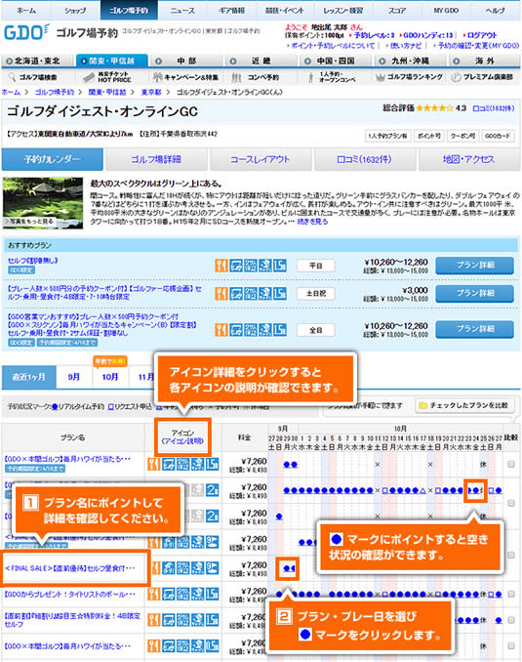Select the 10月 calendar tab

click(110, 377)
